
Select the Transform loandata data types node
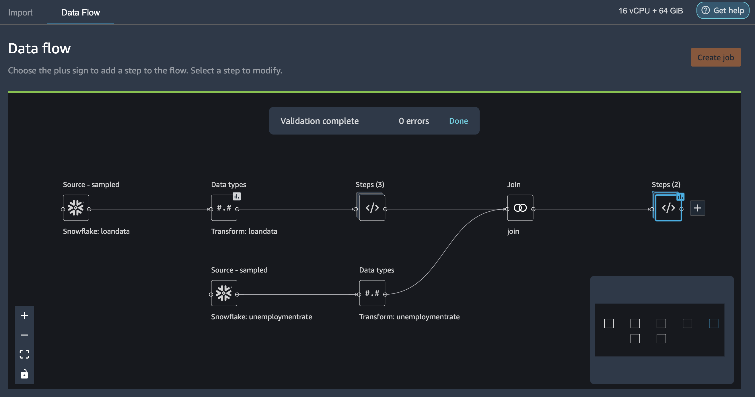224,208
